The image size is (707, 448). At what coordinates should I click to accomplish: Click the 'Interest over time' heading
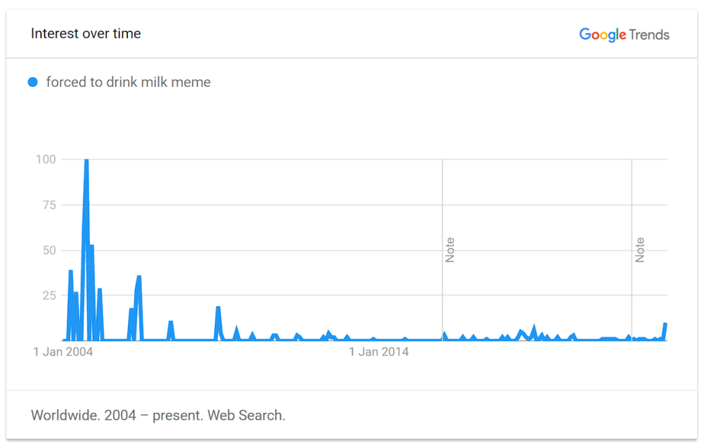(86, 33)
